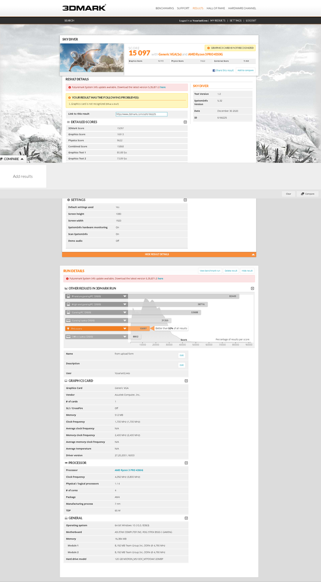Open the Generic VGA(1x) hardware link

click(170, 54)
